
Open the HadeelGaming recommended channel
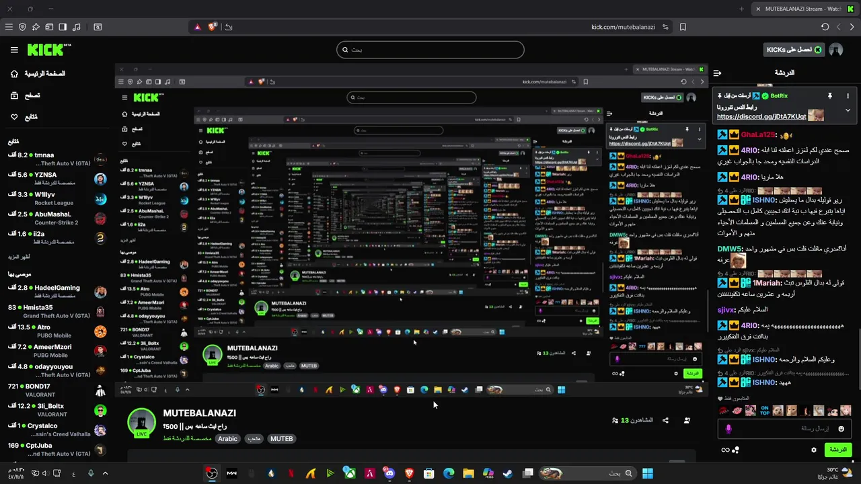click(57, 291)
